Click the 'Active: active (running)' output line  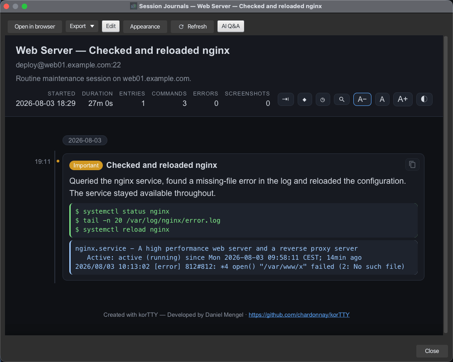[224, 257]
